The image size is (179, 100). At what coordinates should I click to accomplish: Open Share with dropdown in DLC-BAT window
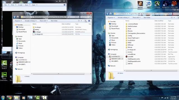click(44, 21)
